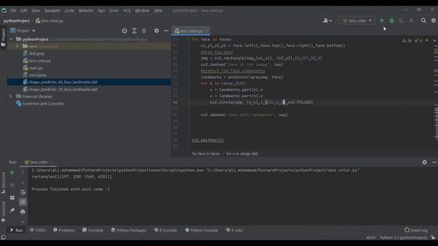Open the lens color run configuration dropdown
This screenshot has height=246, width=438.
coord(357,20)
